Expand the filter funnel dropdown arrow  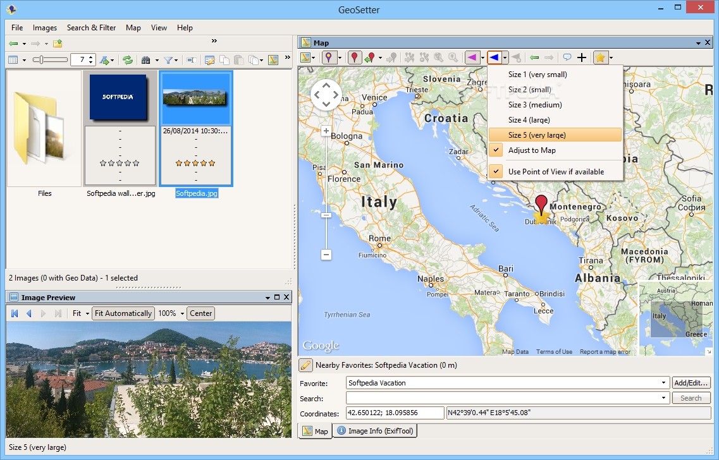(x=176, y=60)
